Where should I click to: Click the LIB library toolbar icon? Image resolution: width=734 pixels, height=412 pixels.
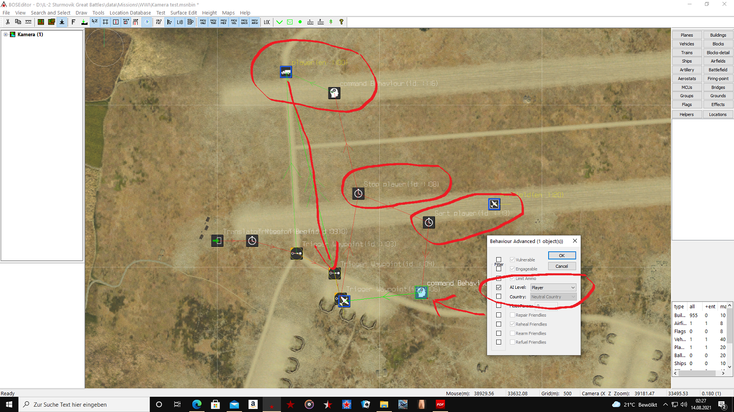[180, 22]
